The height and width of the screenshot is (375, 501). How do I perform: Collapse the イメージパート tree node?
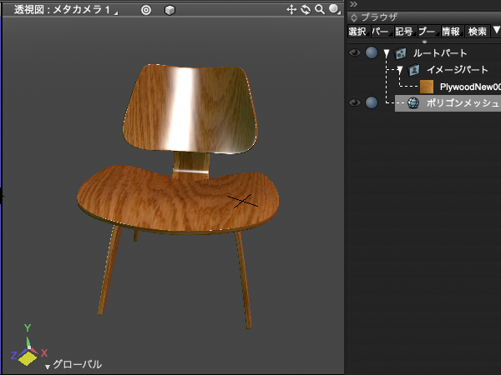400,70
